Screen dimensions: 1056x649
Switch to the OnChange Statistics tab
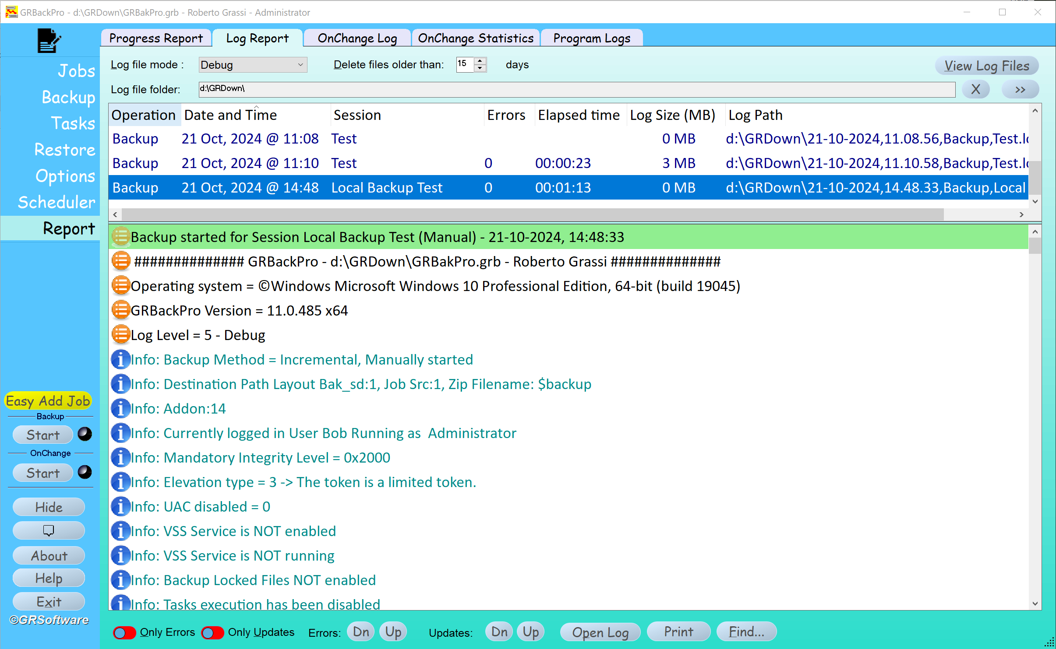coord(476,38)
